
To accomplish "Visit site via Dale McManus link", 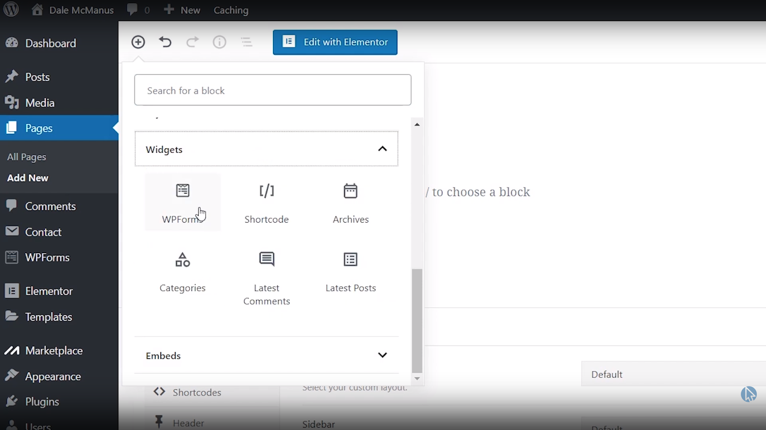I will (x=73, y=10).
